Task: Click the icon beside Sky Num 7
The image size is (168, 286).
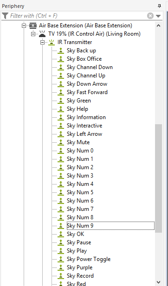Action: 61,209
